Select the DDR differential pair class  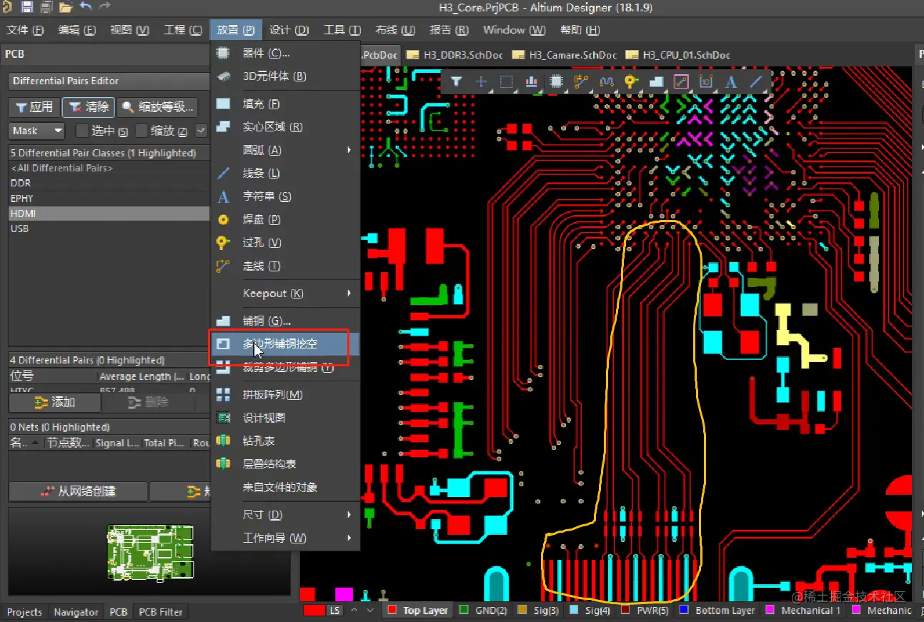tap(109, 184)
